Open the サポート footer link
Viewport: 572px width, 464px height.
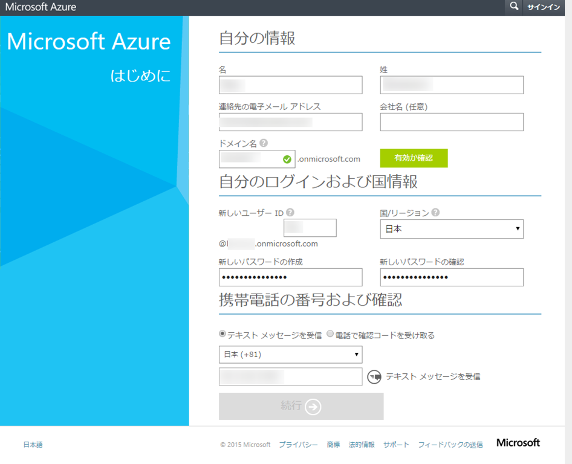(x=396, y=444)
